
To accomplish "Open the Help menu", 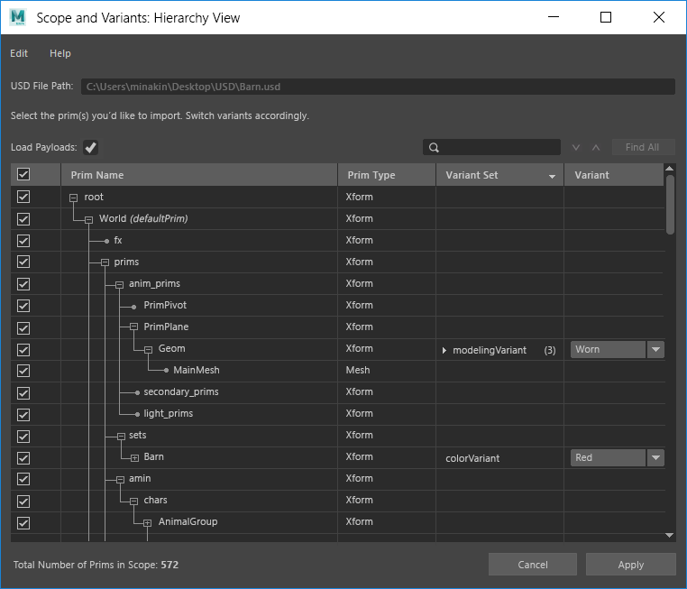I will pyautogui.click(x=60, y=53).
